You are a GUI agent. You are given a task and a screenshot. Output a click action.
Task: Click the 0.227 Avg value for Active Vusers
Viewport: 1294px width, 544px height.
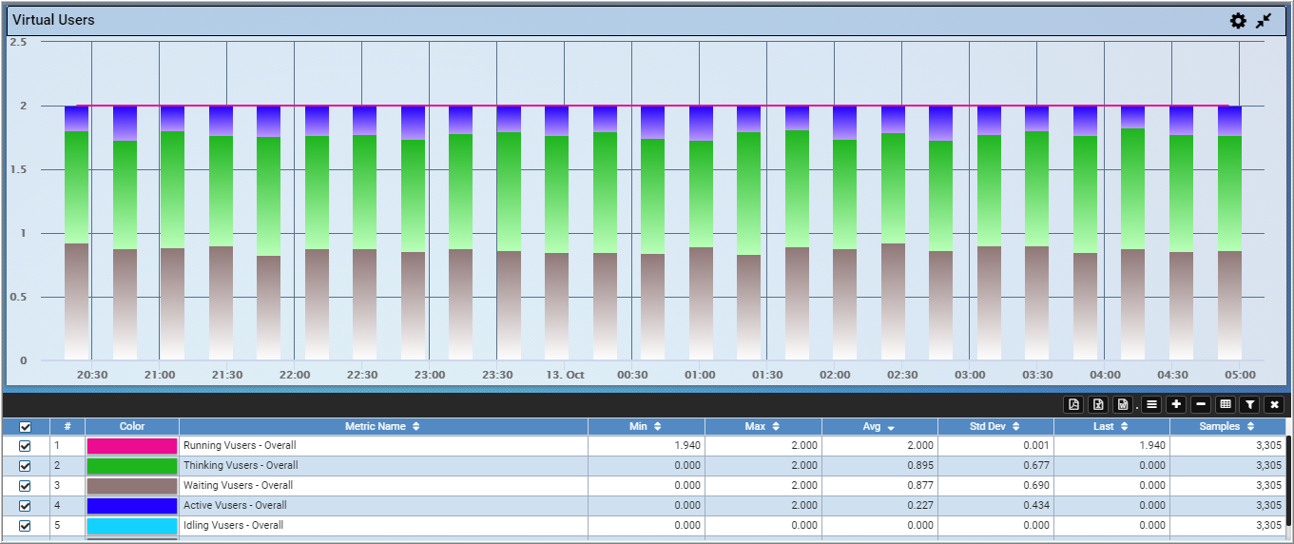[918, 505]
